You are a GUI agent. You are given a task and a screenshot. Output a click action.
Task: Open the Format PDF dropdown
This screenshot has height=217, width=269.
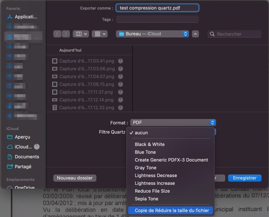pyautogui.click(x=173, y=123)
